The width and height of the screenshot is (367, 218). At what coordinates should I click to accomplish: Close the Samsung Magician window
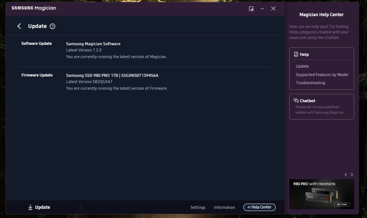[273, 9]
